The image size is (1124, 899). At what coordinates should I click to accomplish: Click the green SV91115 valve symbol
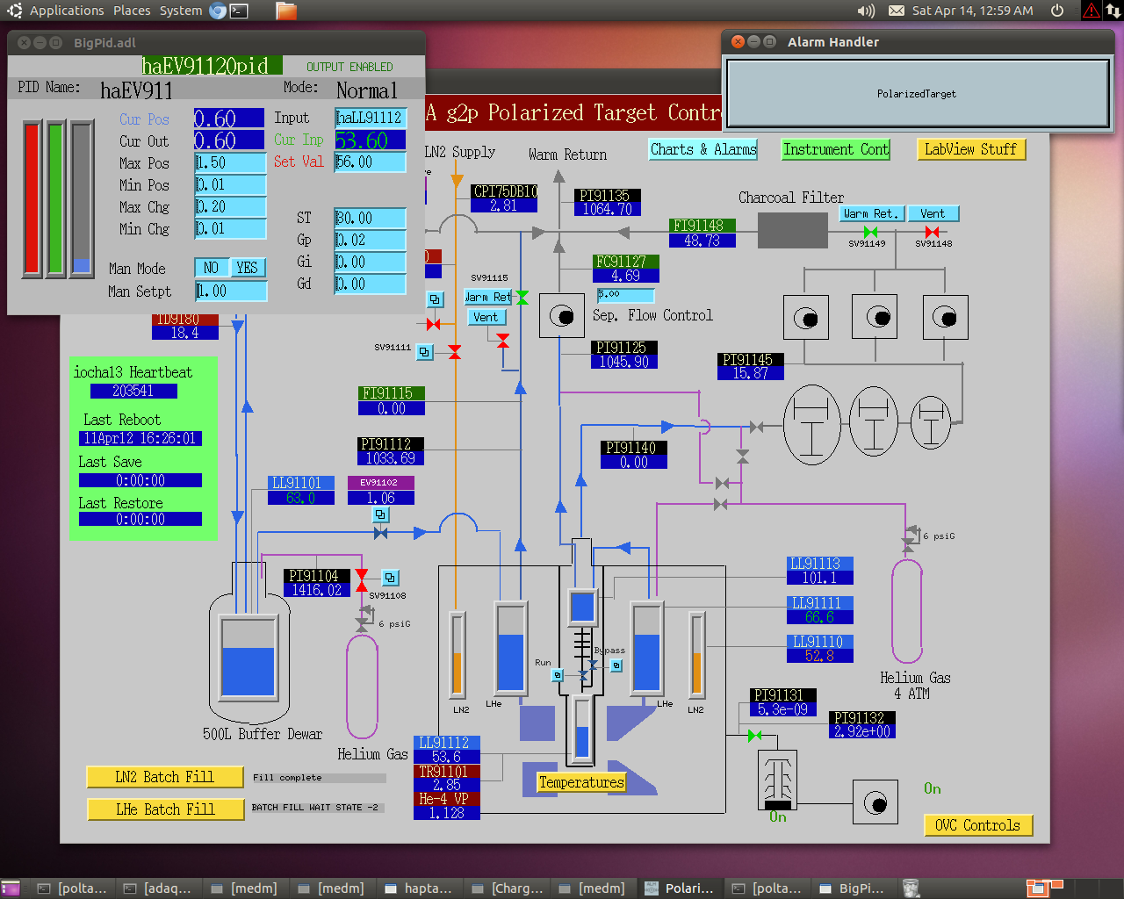pos(522,298)
